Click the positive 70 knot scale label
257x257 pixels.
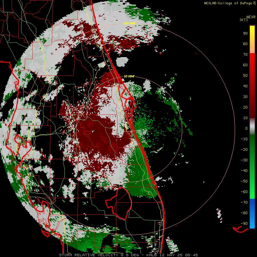point(245,55)
